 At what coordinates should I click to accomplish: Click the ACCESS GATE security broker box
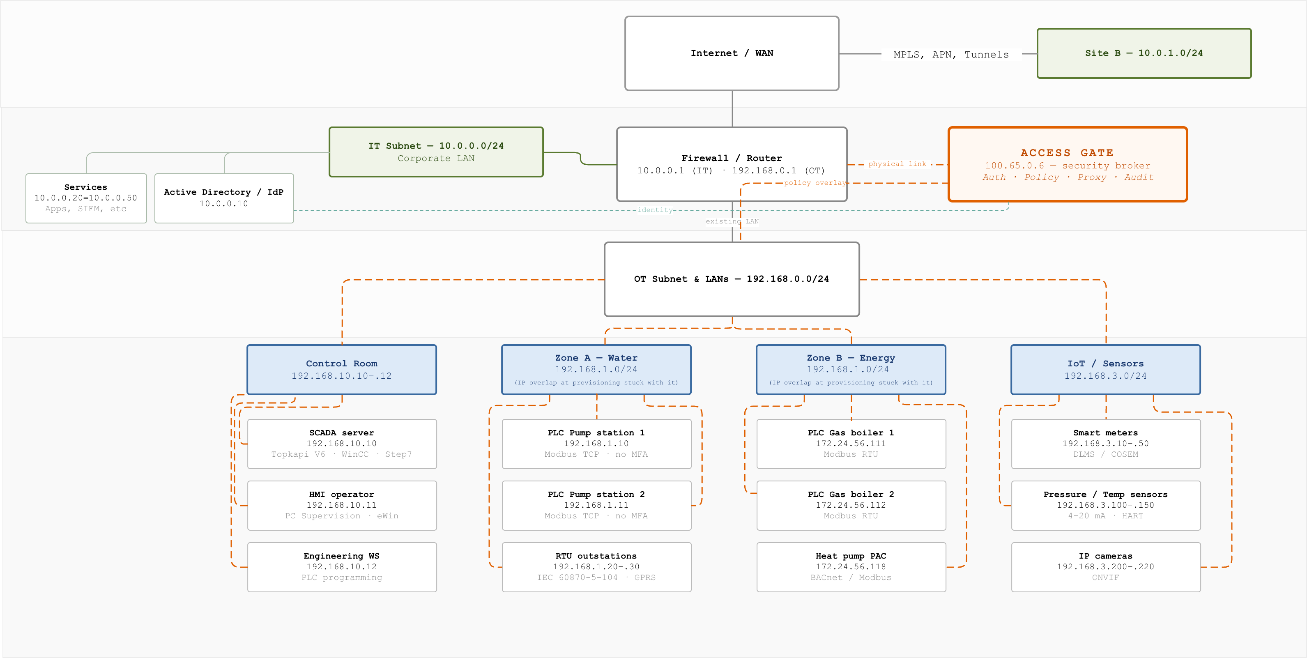[x=1068, y=164]
